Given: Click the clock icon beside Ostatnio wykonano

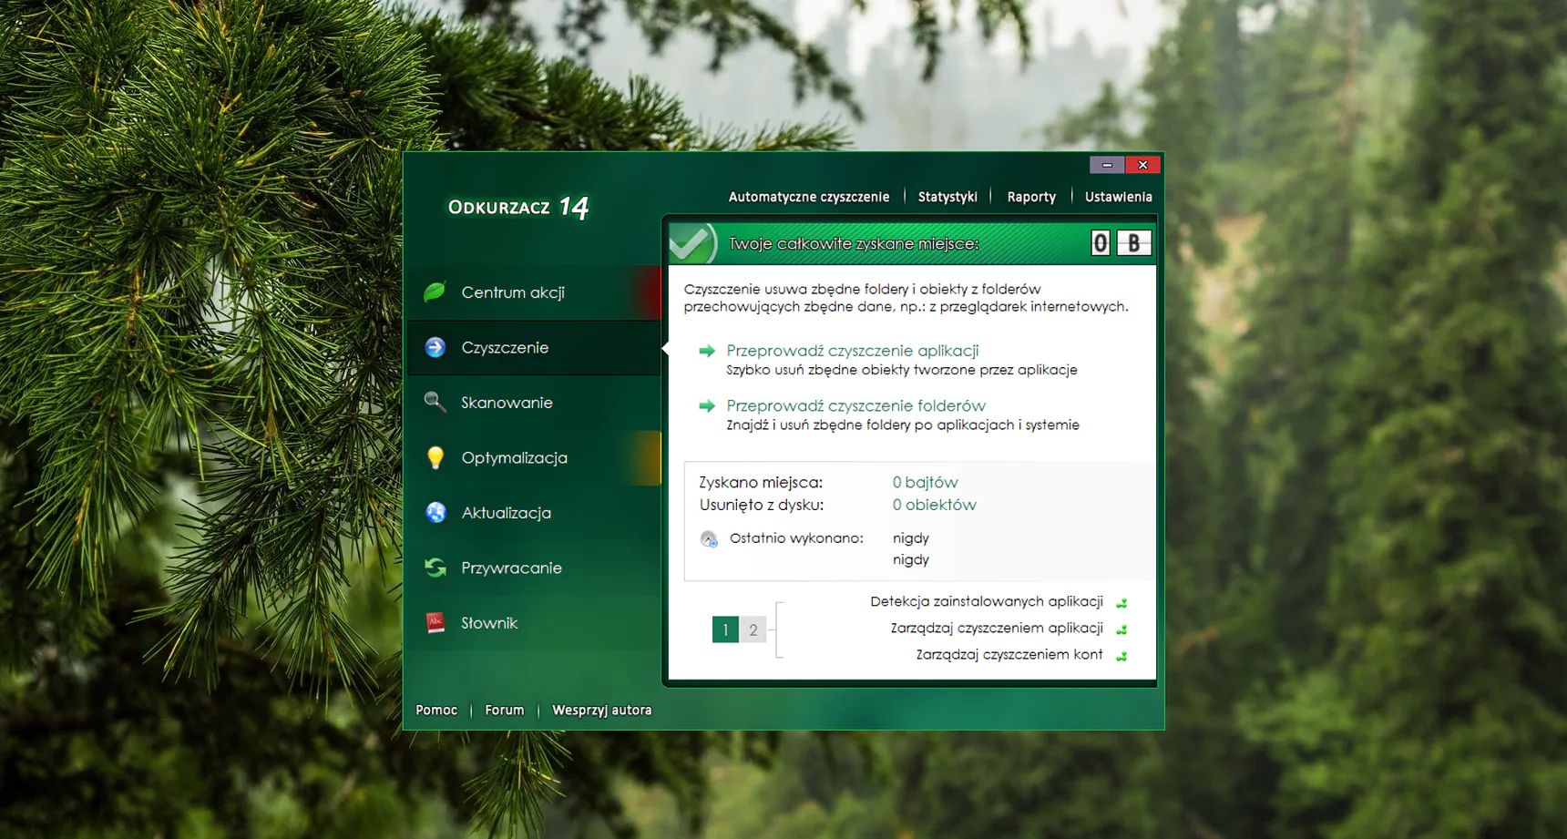Looking at the screenshot, I should click(709, 538).
